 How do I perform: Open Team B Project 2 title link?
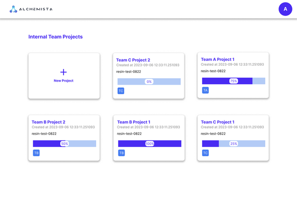49,122
